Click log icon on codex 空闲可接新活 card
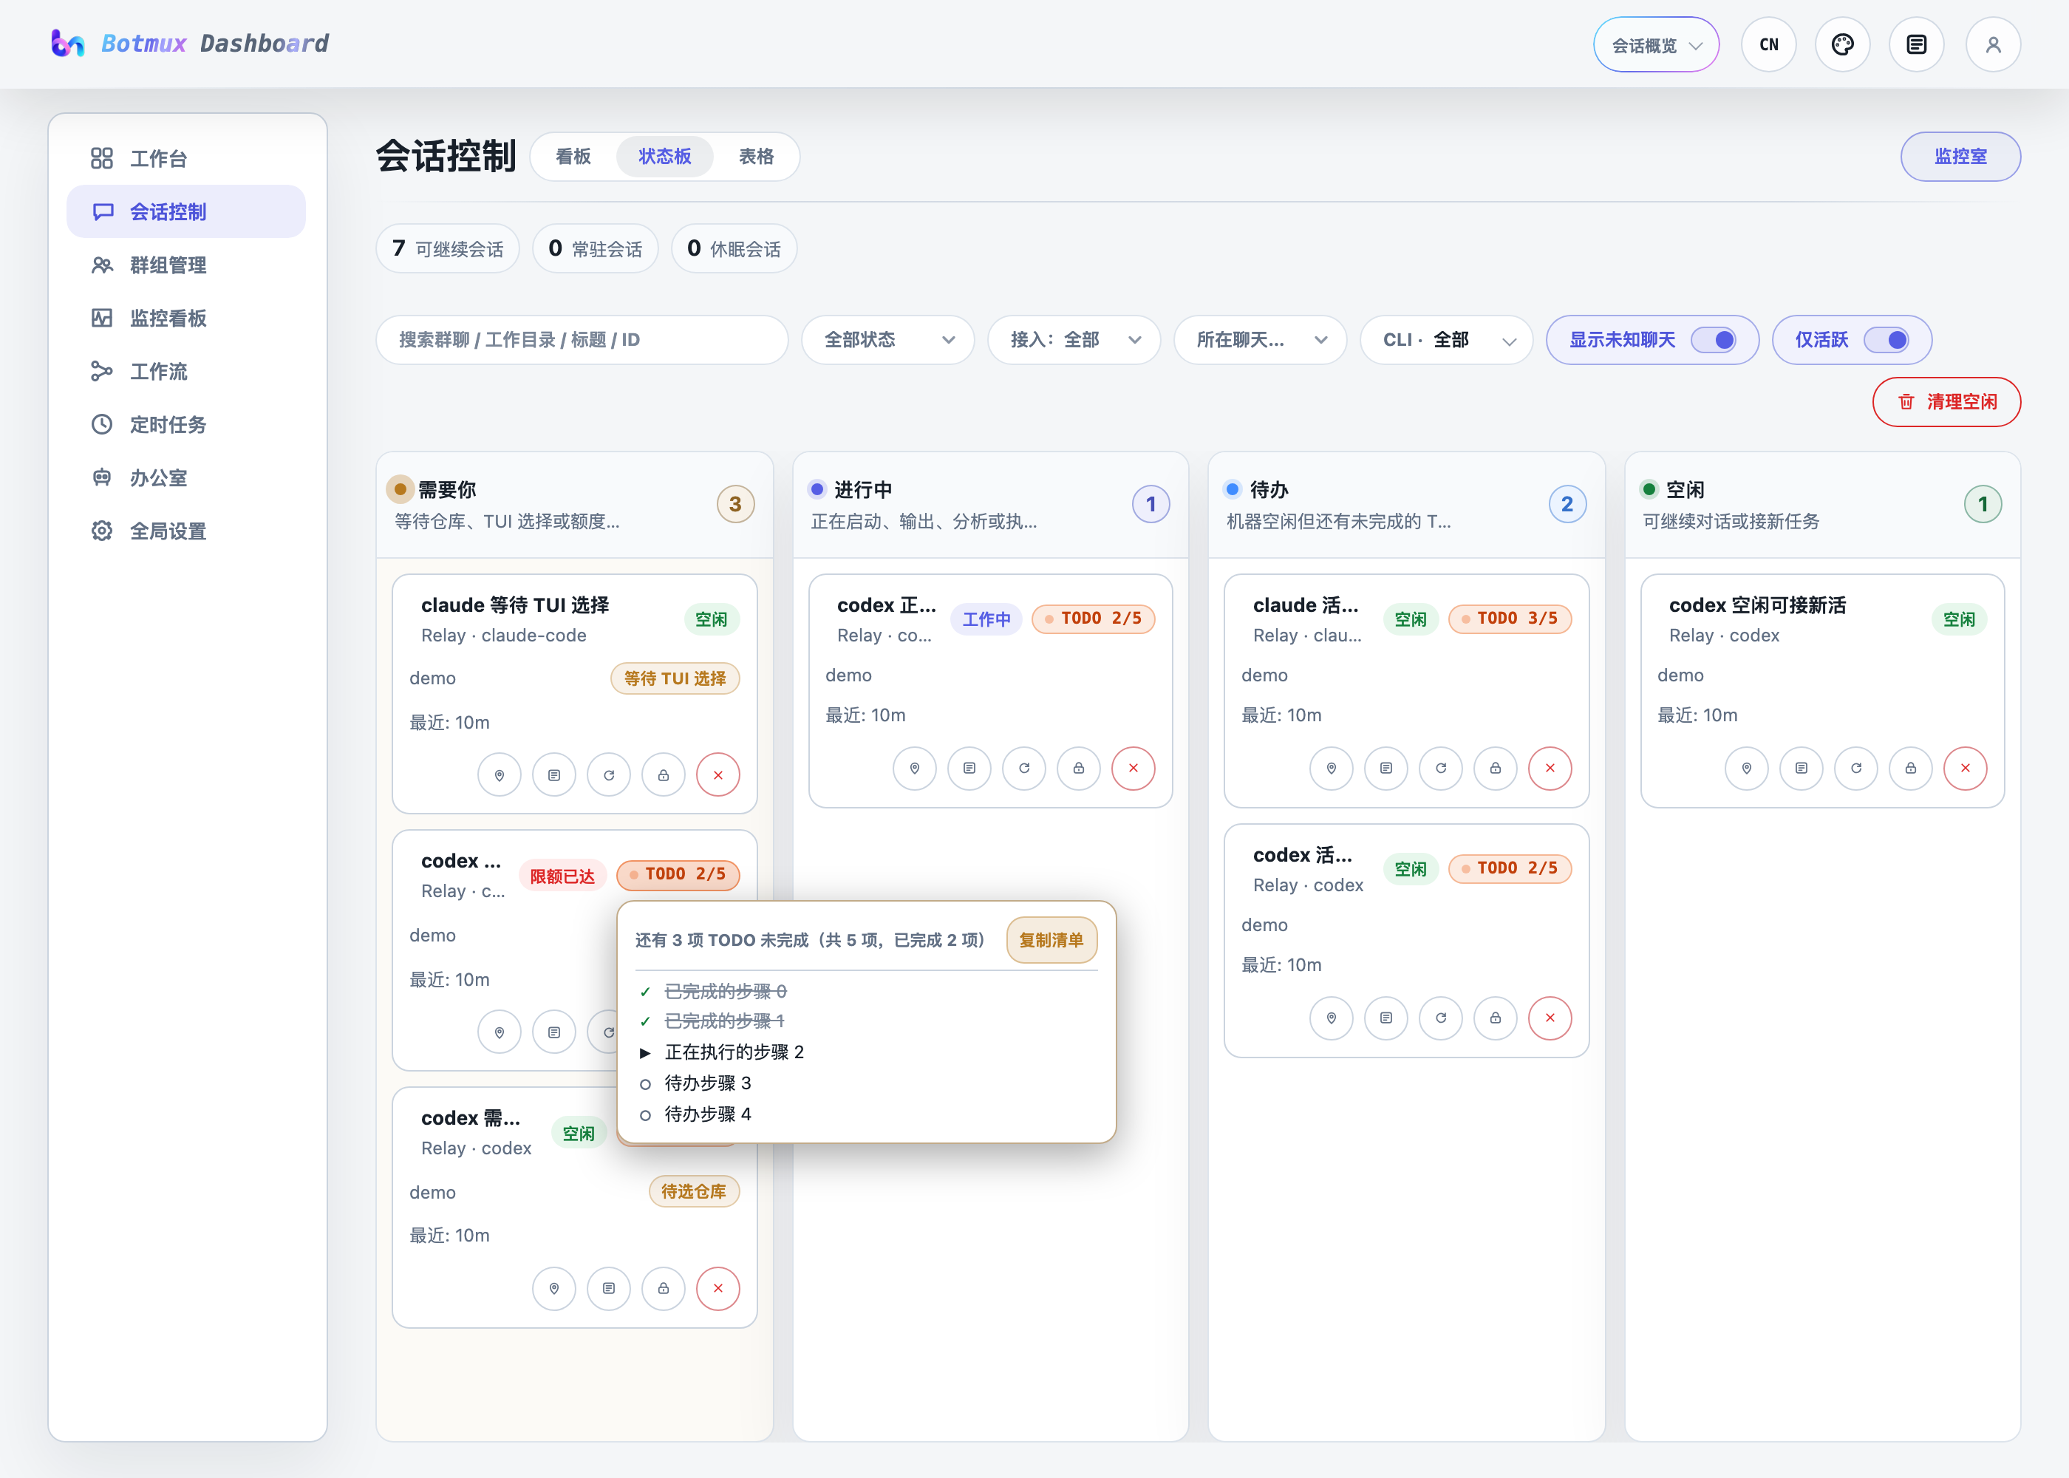This screenshot has height=1478, width=2069. click(1801, 768)
